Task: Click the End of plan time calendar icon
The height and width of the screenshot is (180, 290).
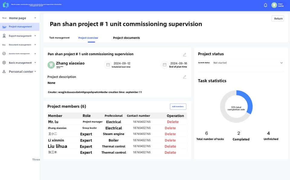Action: pos(165,65)
